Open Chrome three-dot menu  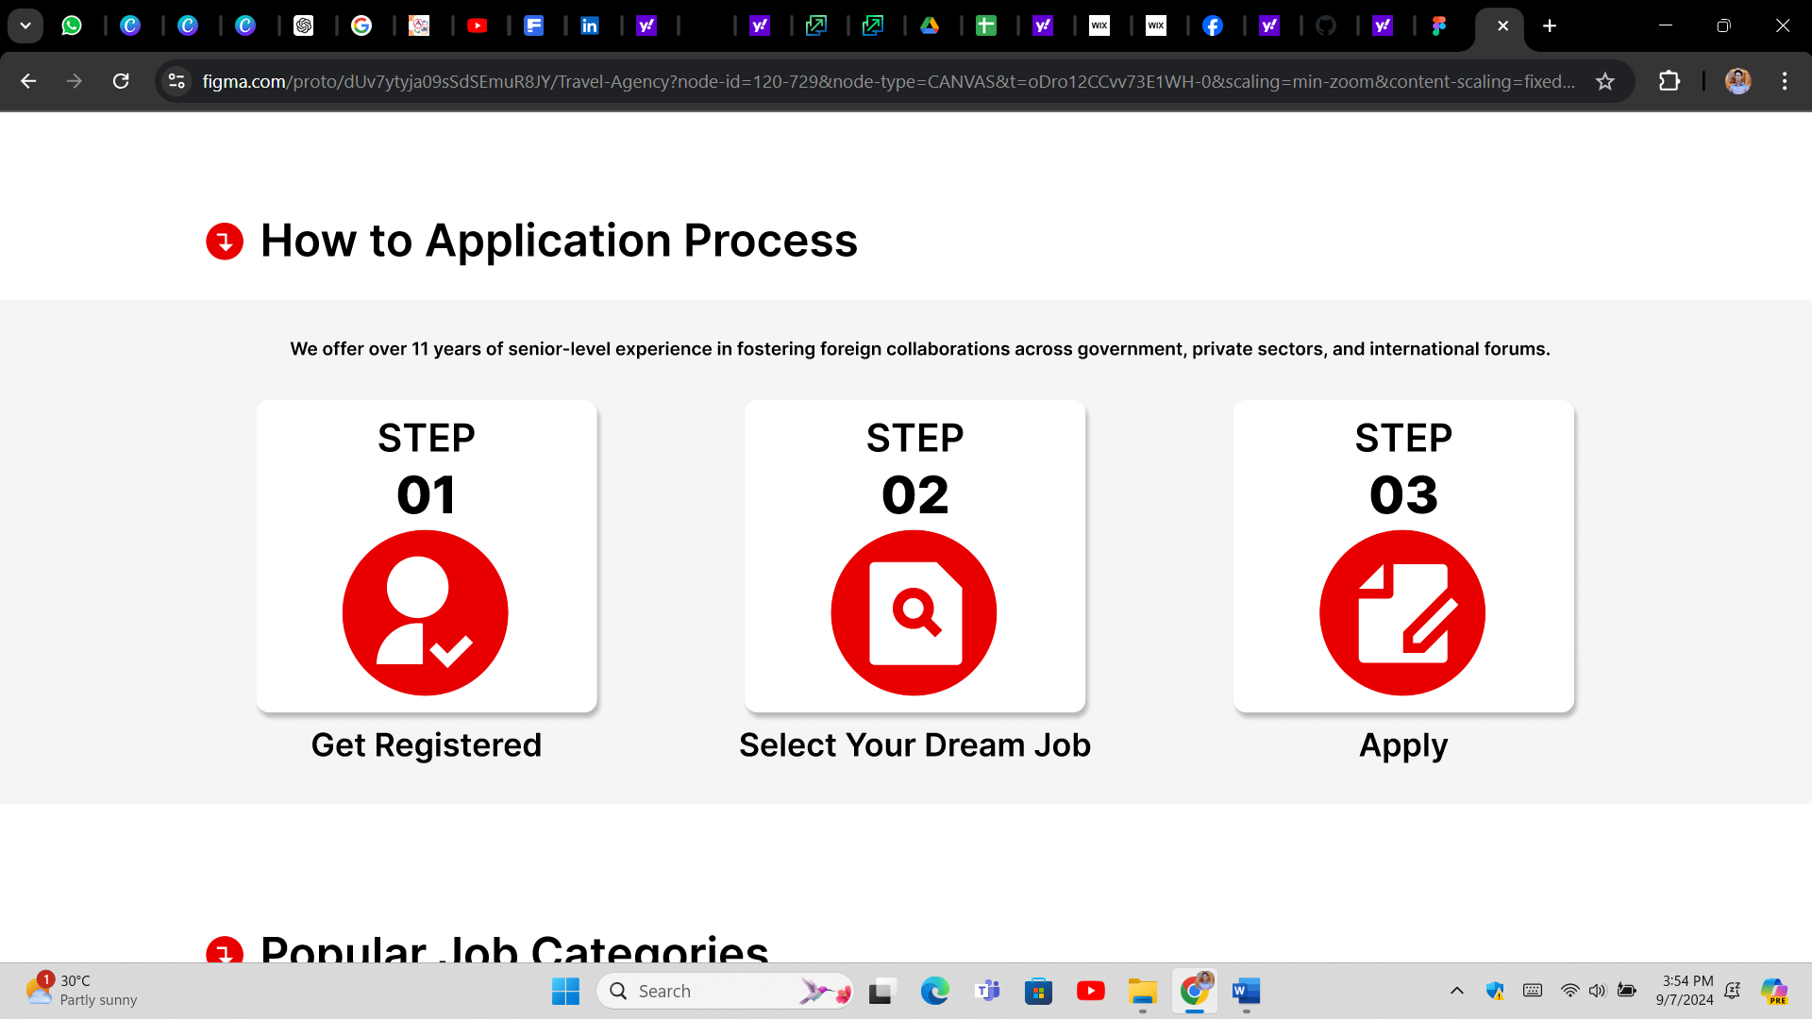click(x=1784, y=81)
